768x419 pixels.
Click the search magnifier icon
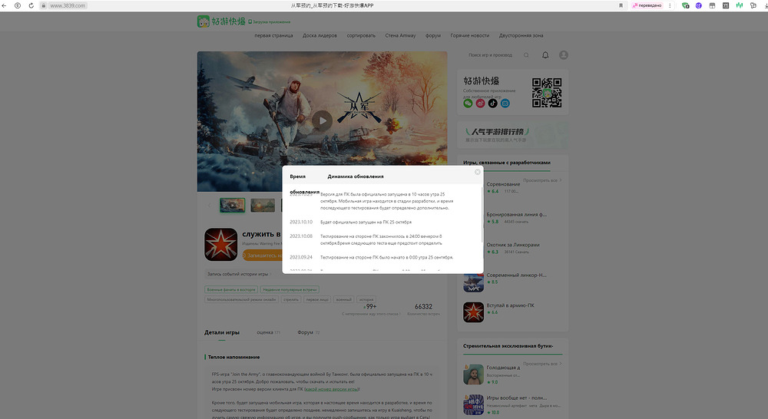tap(526, 55)
